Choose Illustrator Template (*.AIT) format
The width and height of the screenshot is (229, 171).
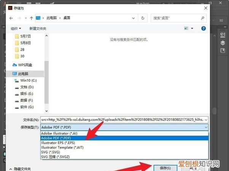124,147
